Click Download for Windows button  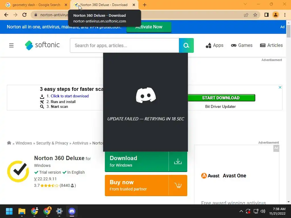(146, 162)
